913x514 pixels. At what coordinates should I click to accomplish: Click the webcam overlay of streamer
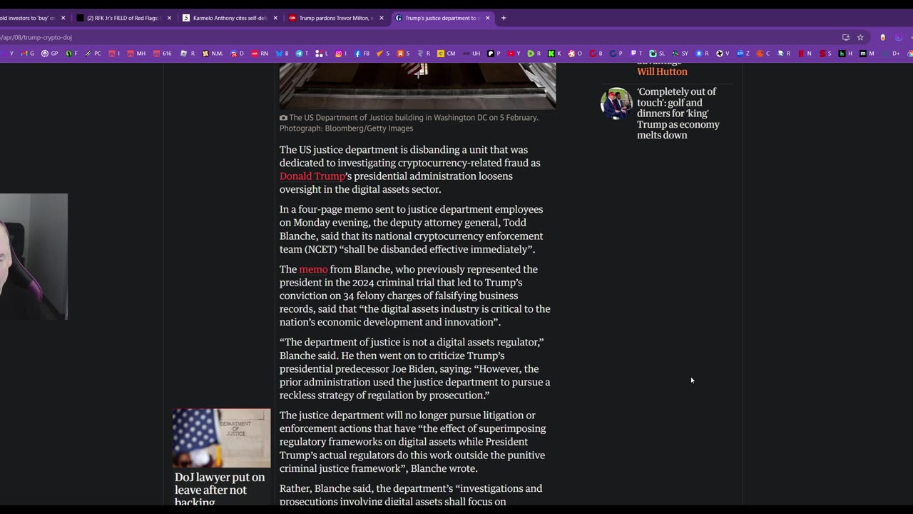click(x=34, y=256)
